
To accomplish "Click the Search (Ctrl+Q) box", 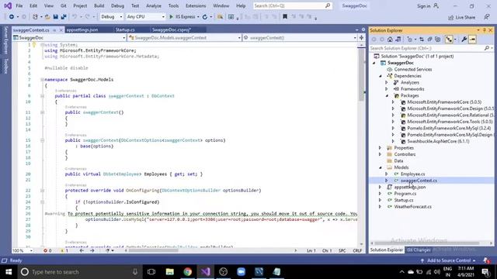I will coord(293,5).
